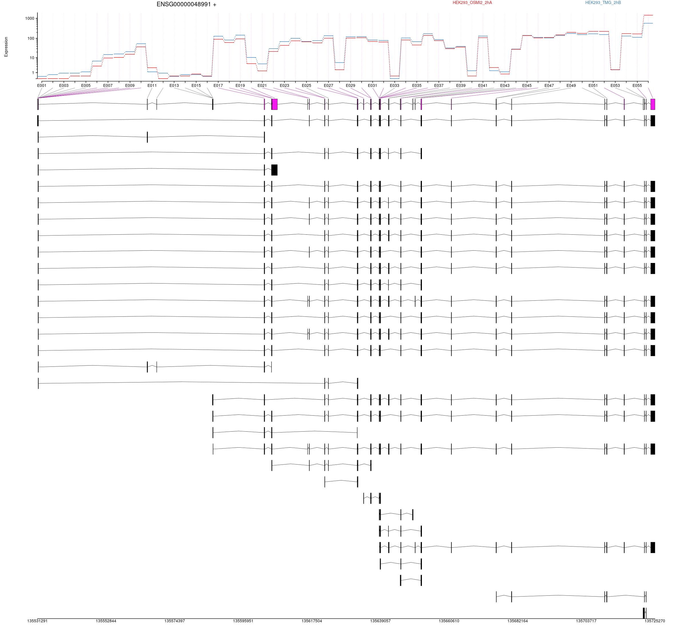Click exon label E007
The image size is (686, 626).
click(108, 86)
